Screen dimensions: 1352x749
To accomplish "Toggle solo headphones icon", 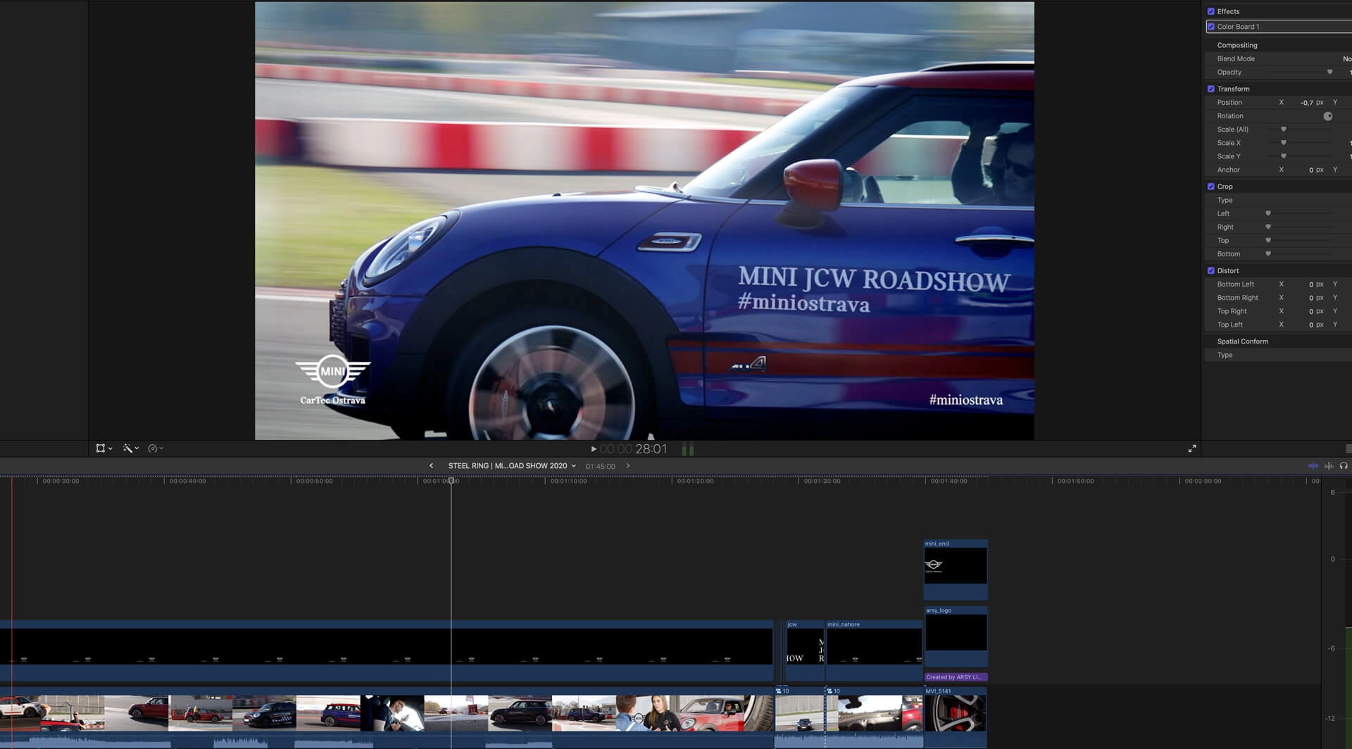I will coord(1344,466).
